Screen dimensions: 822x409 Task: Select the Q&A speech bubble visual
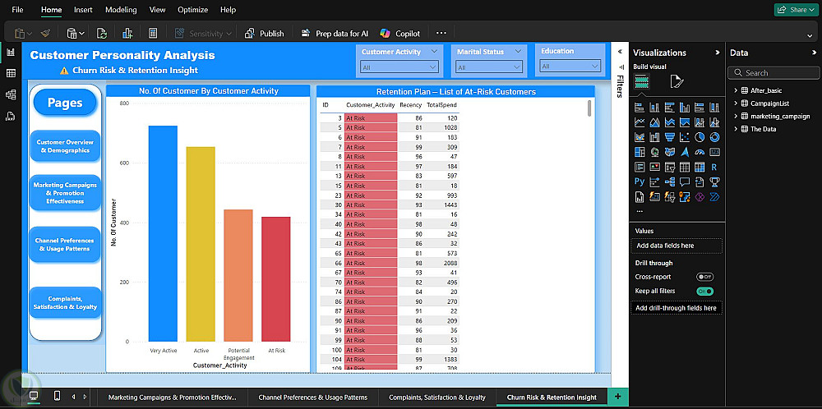(x=685, y=182)
